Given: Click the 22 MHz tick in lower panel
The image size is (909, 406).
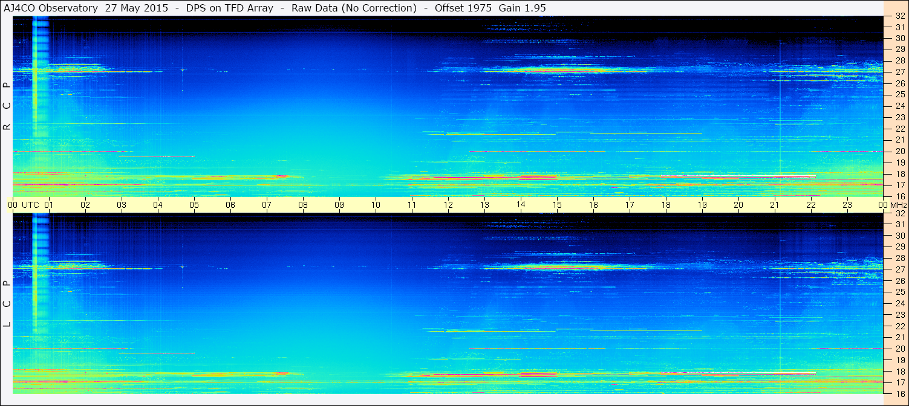Looking at the screenshot, I should (x=899, y=326).
